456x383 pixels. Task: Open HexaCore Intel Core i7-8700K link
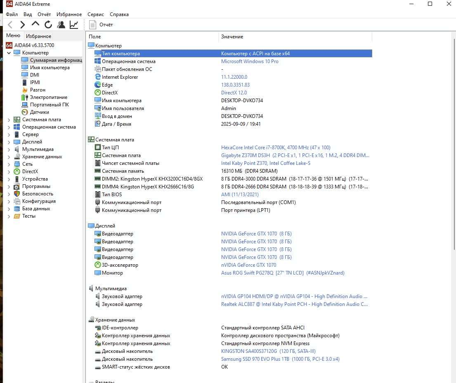[x=275, y=147]
